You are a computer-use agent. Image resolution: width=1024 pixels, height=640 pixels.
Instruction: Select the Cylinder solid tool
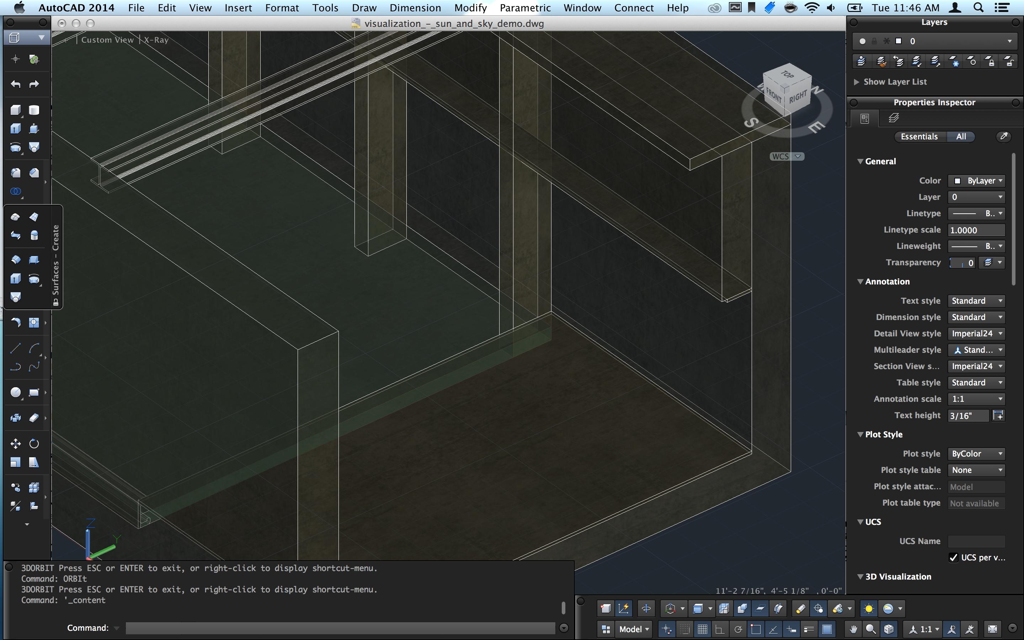click(34, 110)
